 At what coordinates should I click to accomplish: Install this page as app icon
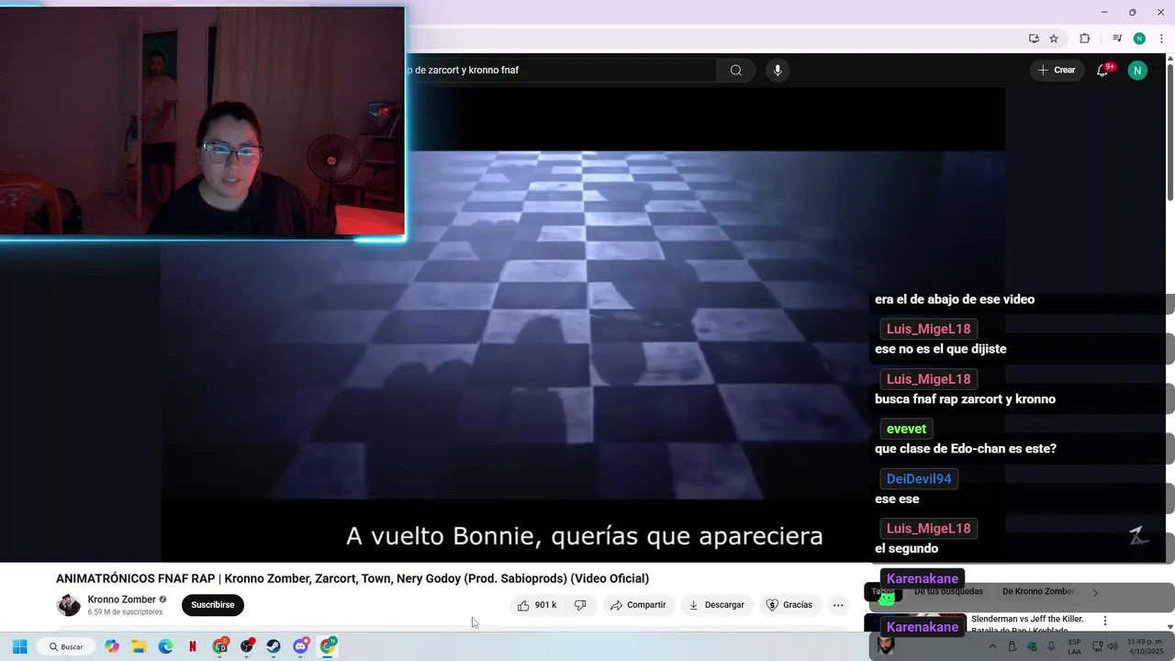[1034, 39]
